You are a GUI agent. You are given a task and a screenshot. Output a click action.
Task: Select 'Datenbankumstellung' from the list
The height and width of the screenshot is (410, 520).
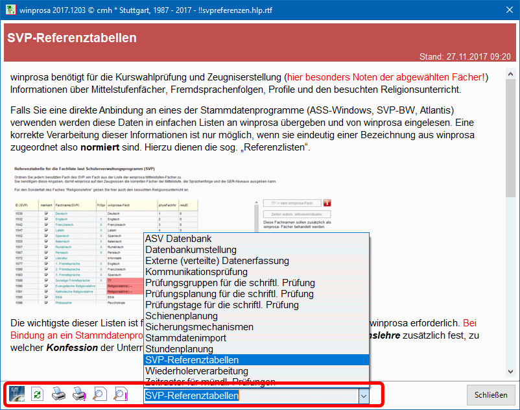(191, 250)
